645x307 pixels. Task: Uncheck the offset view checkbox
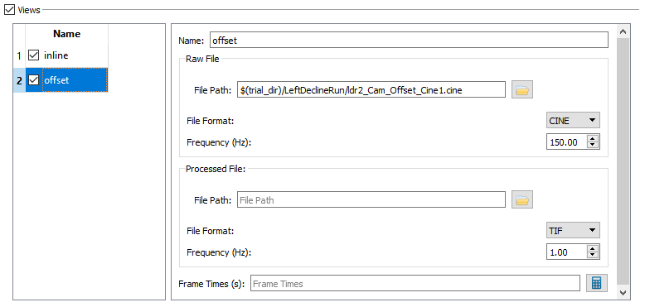pyautogui.click(x=33, y=80)
